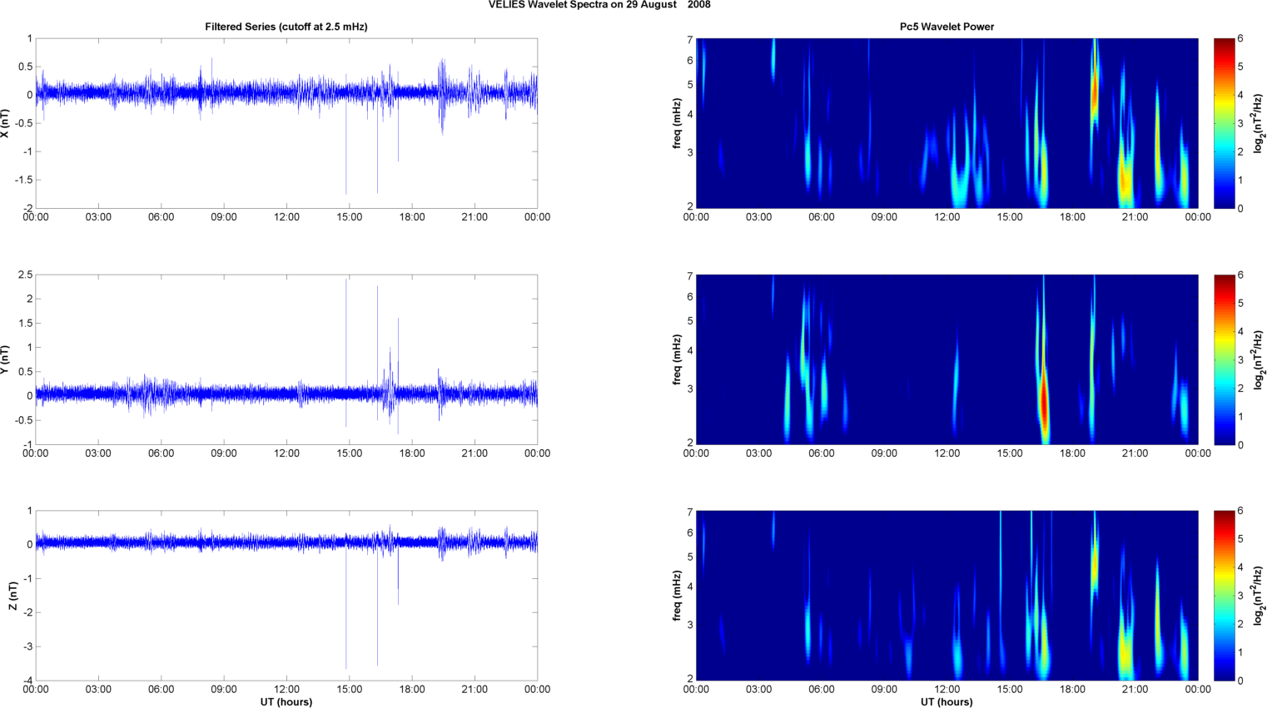1267x708 pixels.
Task: Click the yellow patch near 20:30 in bottom wavelet plot
Action: click(1126, 653)
